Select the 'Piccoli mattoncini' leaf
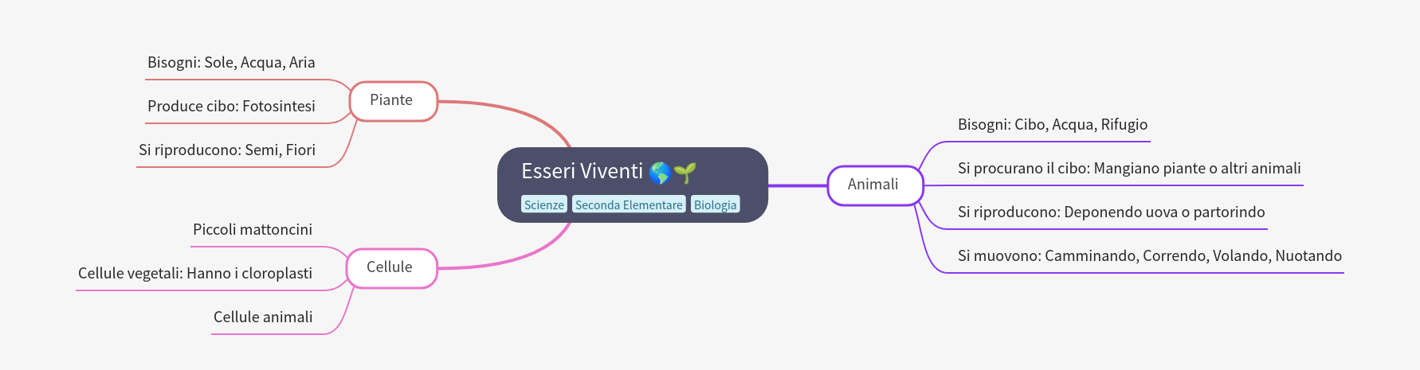 click(x=253, y=229)
